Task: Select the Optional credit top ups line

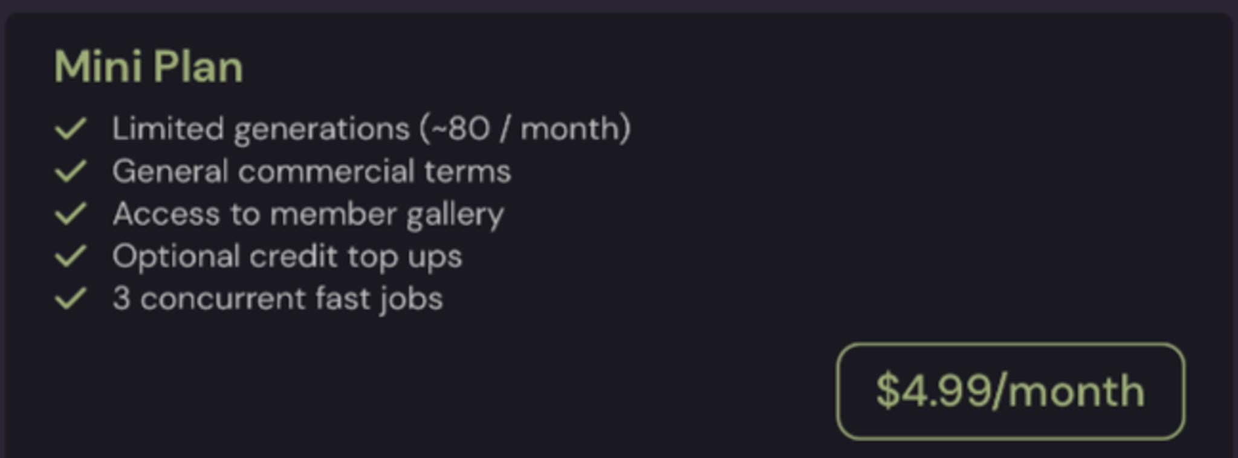Action: point(287,257)
